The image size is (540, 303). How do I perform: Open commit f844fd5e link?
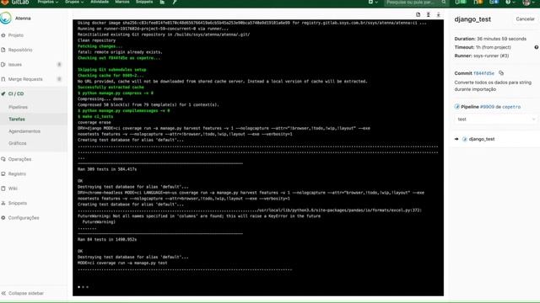(483, 73)
